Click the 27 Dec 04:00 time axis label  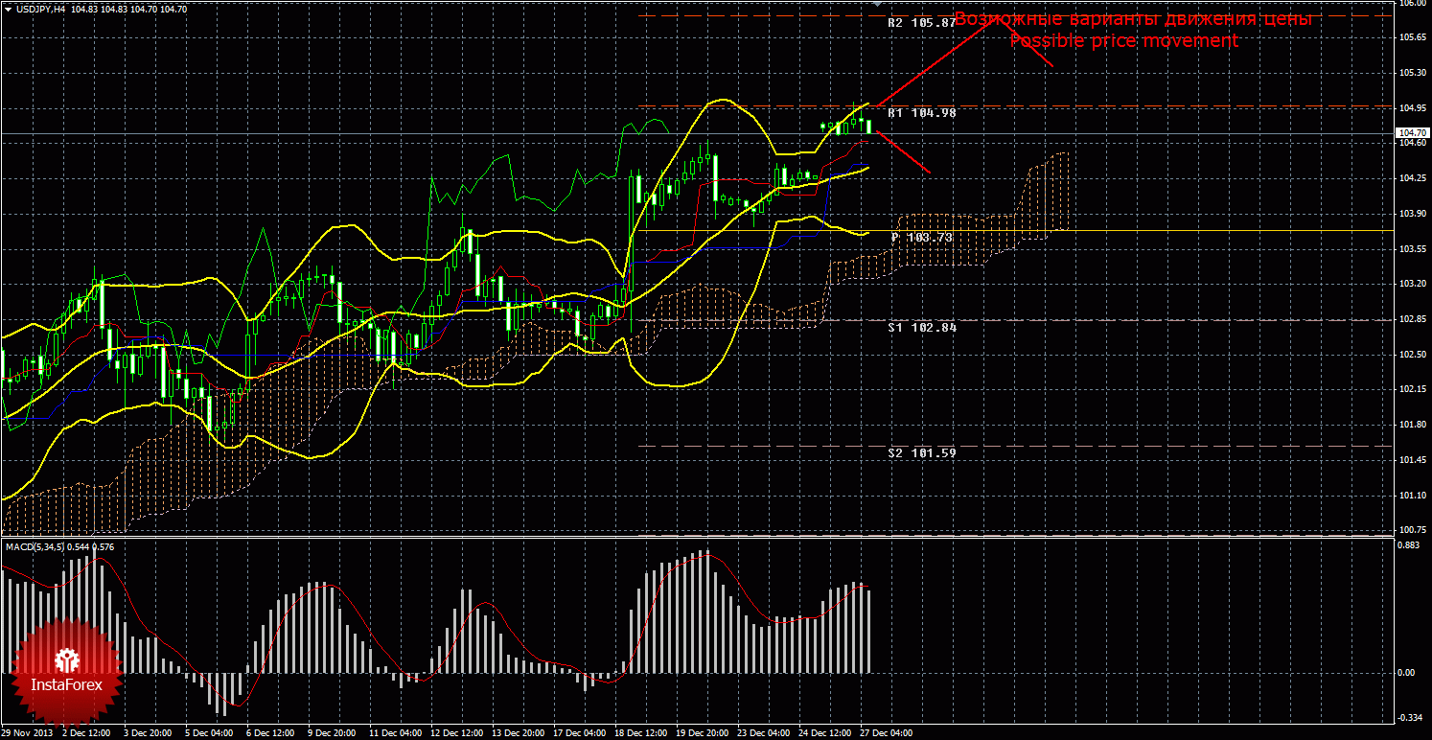point(886,733)
